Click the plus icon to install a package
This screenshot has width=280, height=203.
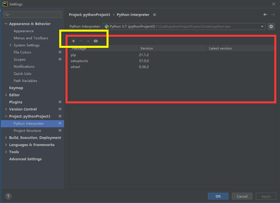coord(73,41)
